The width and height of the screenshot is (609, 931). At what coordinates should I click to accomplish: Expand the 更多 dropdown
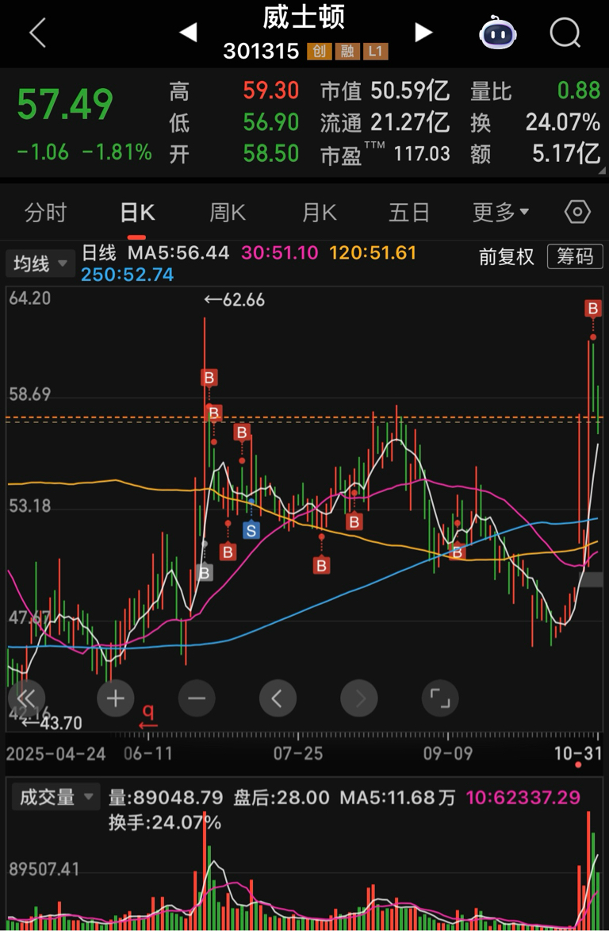[x=500, y=212]
